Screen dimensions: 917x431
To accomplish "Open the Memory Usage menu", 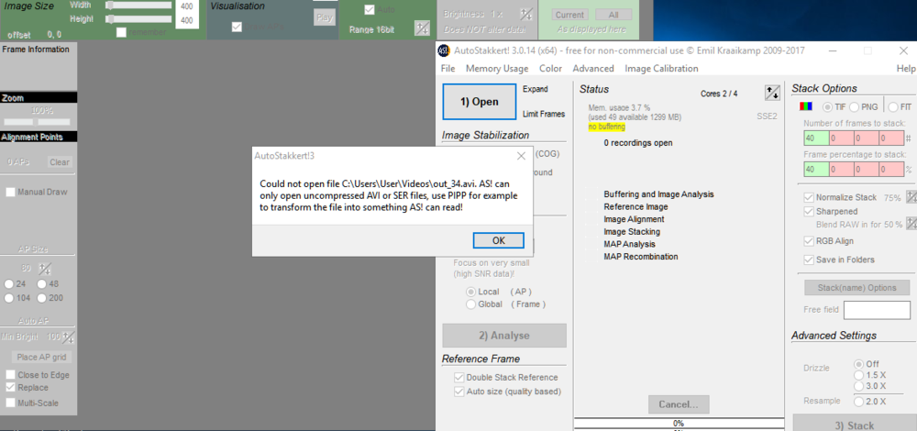I will coord(496,69).
